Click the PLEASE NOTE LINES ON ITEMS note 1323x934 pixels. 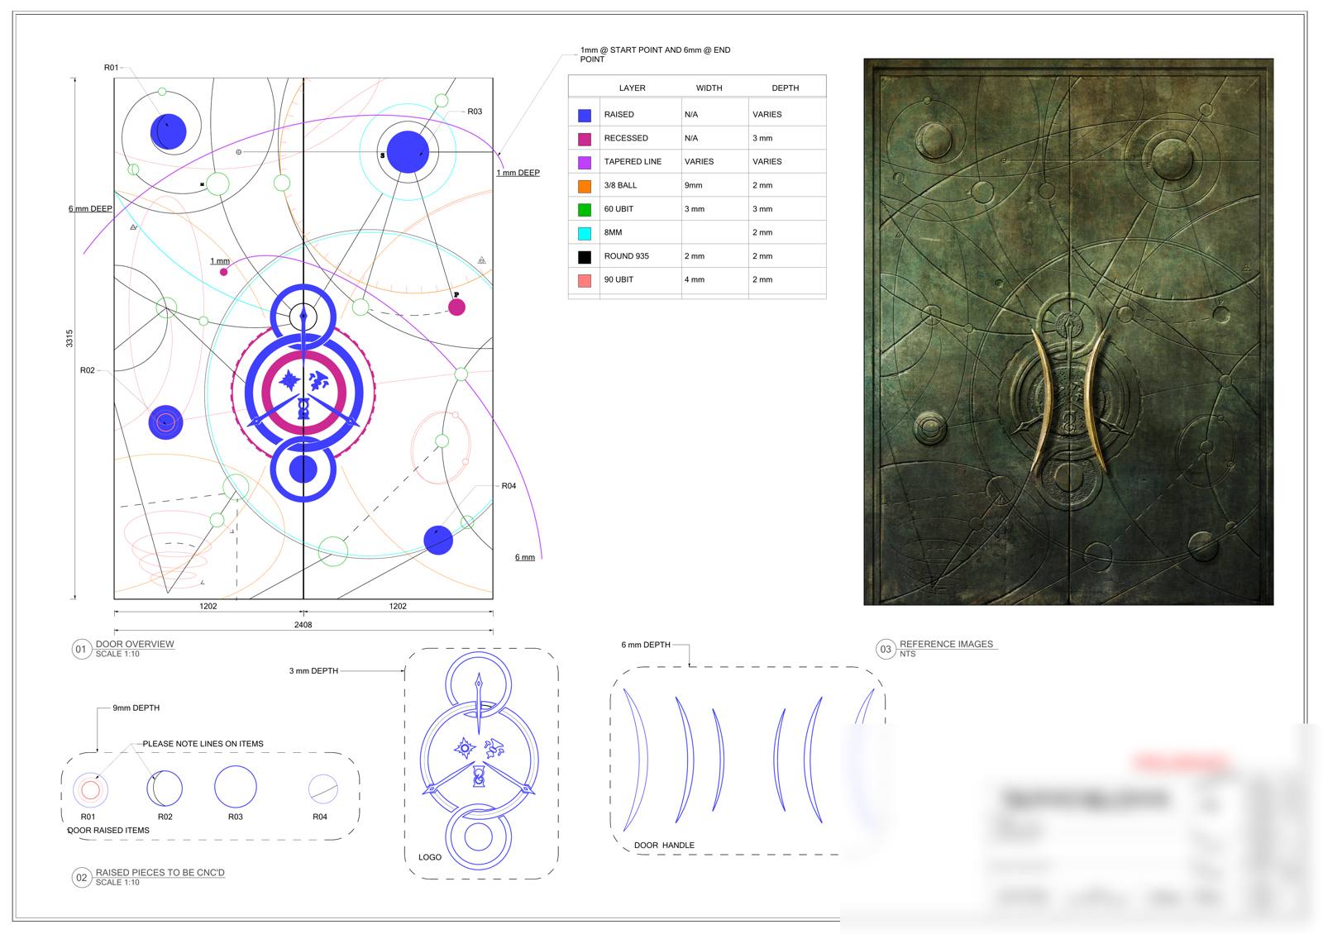[x=203, y=744]
